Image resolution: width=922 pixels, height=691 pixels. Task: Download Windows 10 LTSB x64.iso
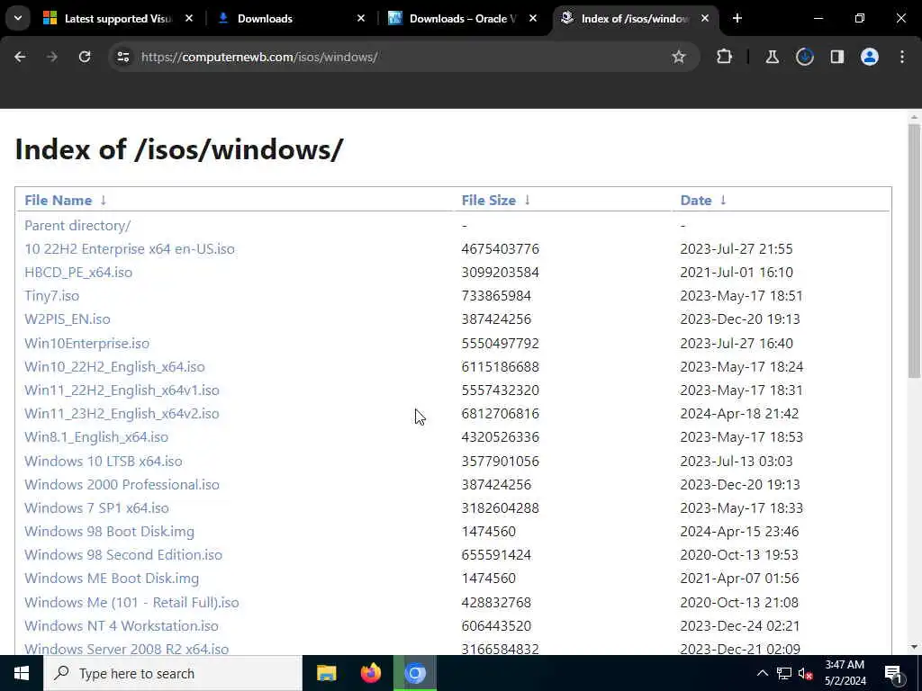coord(103,462)
